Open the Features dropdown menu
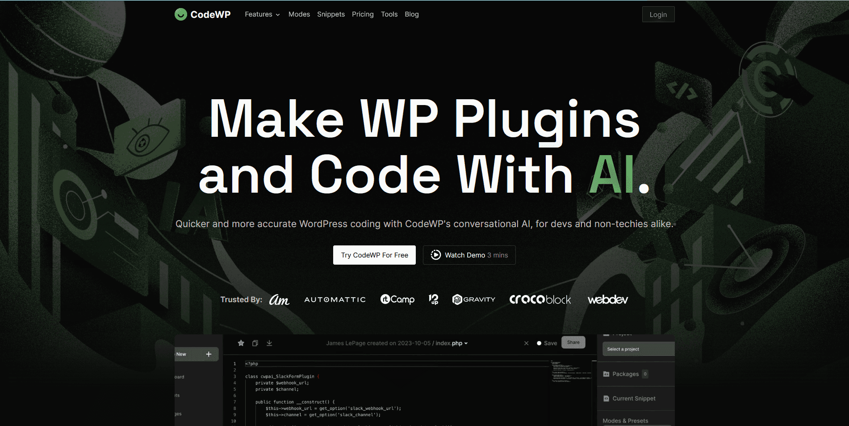This screenshot has width=849, height=426. point(262,14)
